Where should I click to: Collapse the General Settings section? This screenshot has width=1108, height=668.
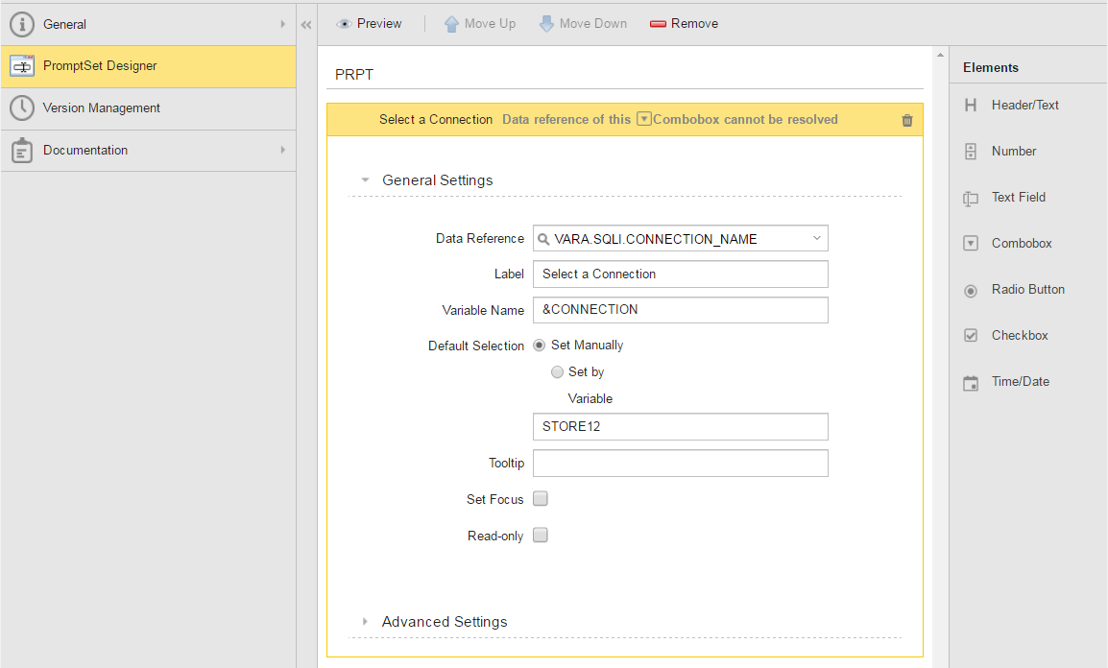[365, 180]
